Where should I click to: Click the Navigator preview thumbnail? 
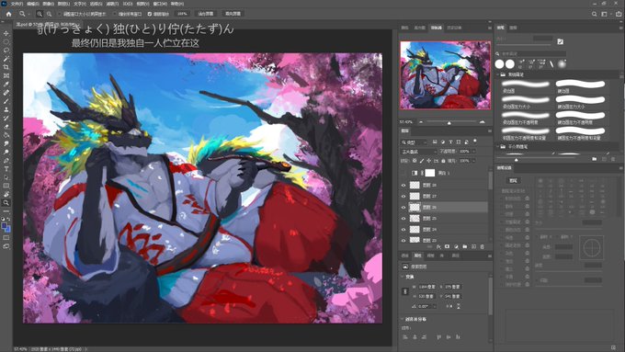tap(445, 75)
